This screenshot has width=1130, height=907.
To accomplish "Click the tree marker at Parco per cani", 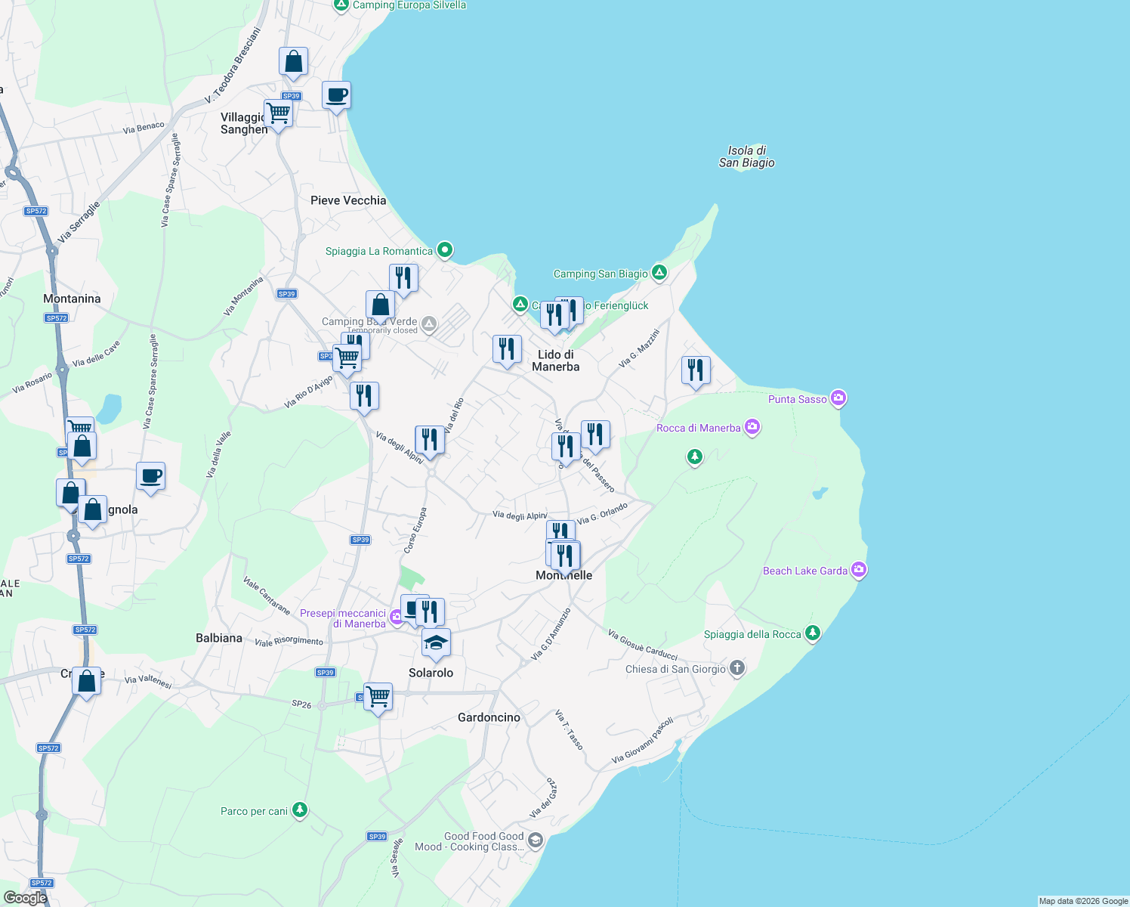I will coord(298,809).
